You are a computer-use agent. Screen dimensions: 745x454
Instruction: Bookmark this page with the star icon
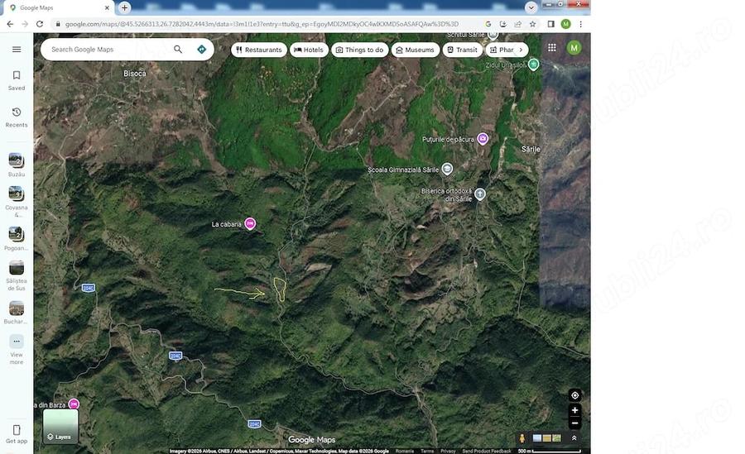[x=532, y=24]
